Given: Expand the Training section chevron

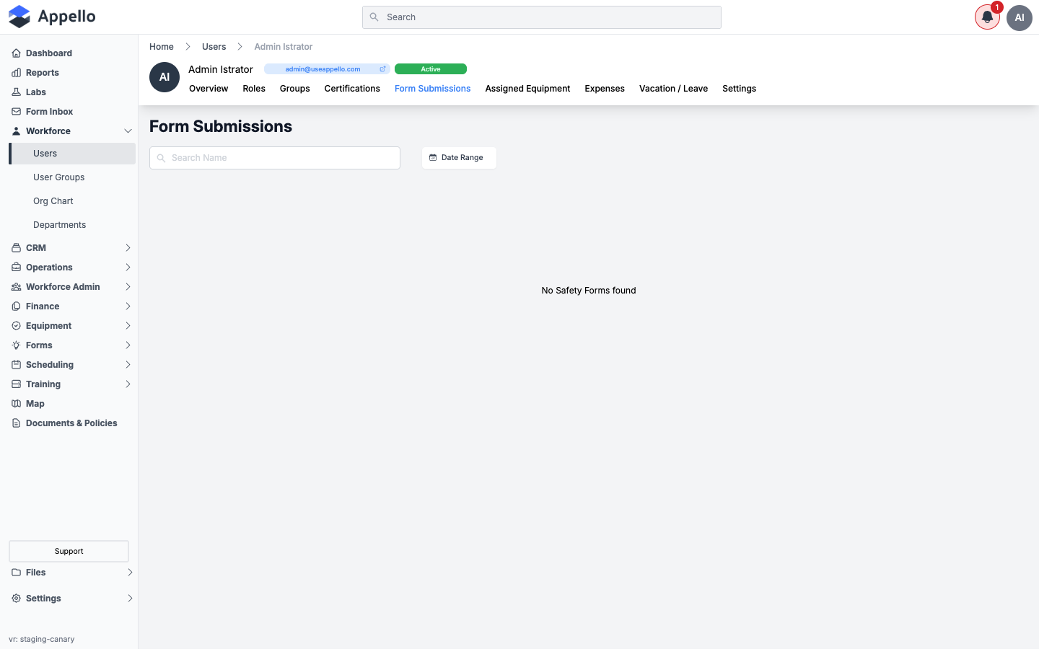Looking at the screenshot, I should point(128,384).
